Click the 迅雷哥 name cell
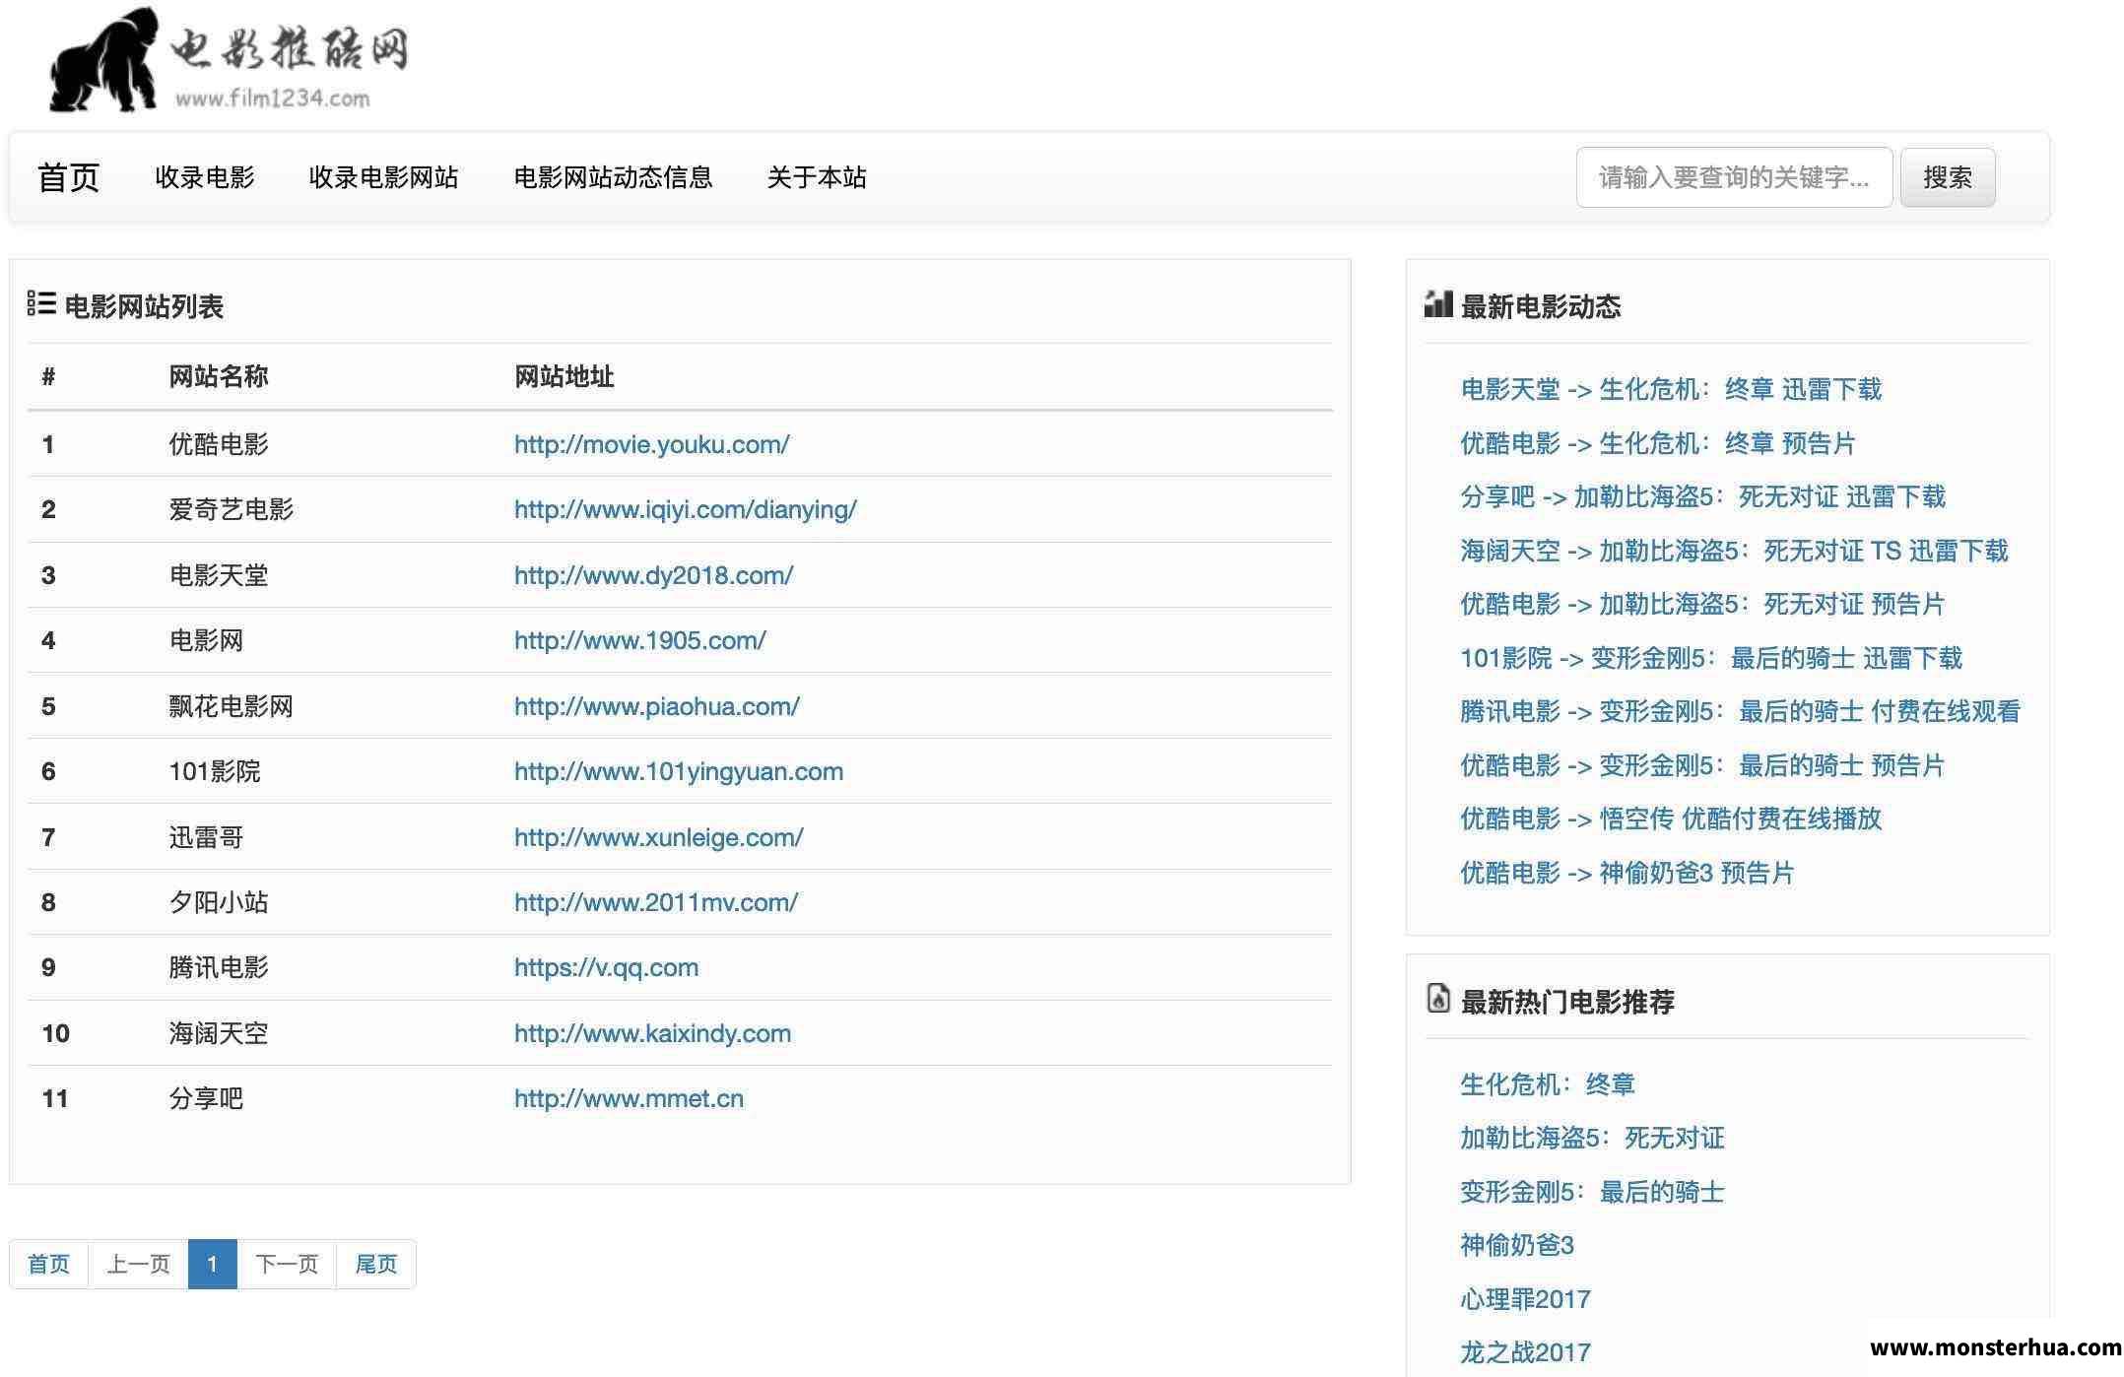Image resolution: width=2124 pixels, height=1377 pixels. (206, 837)
